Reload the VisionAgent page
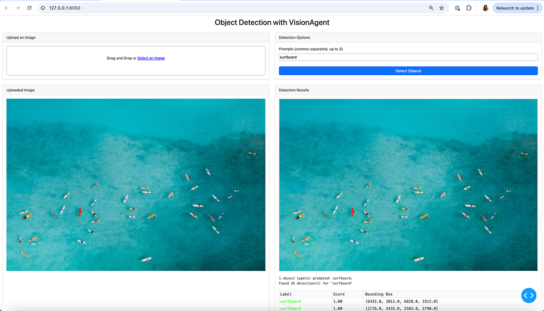 pos(29,8)
